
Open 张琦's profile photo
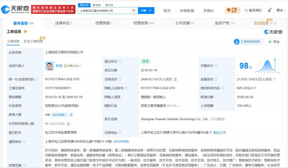click(49, 66)
